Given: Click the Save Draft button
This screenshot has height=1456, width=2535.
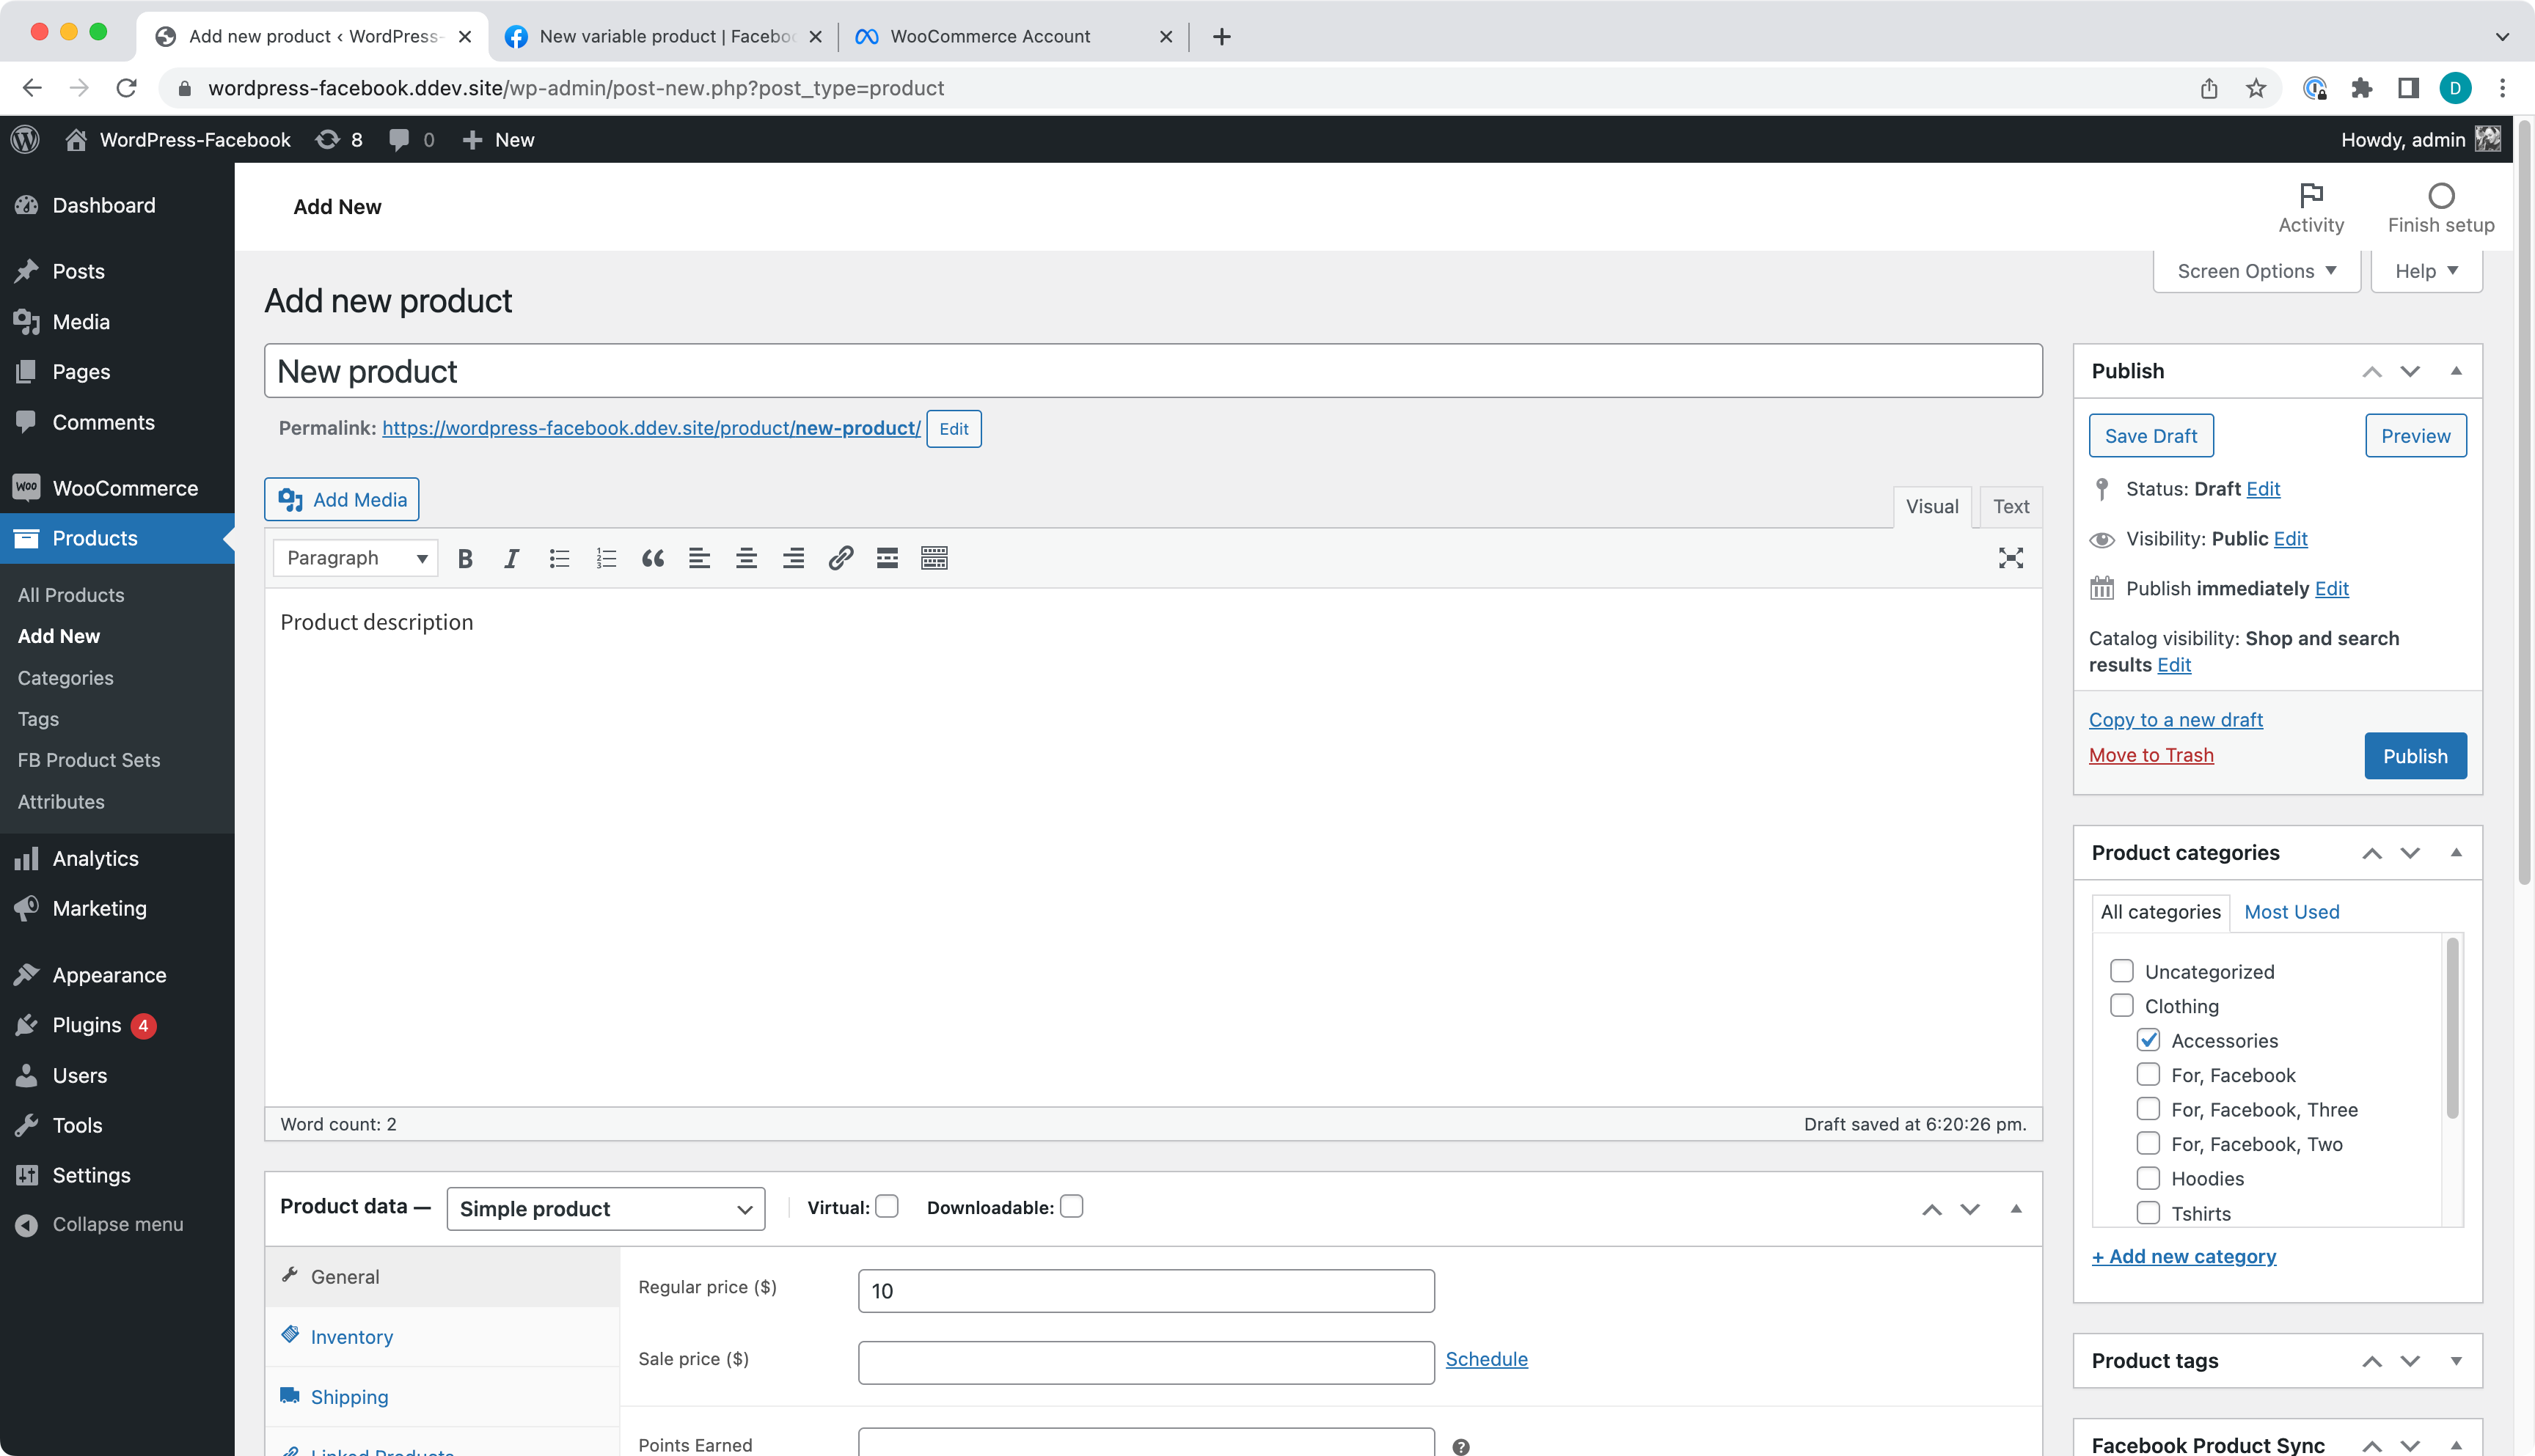Looking at the screenshot, I should (x=2150, y=435).
